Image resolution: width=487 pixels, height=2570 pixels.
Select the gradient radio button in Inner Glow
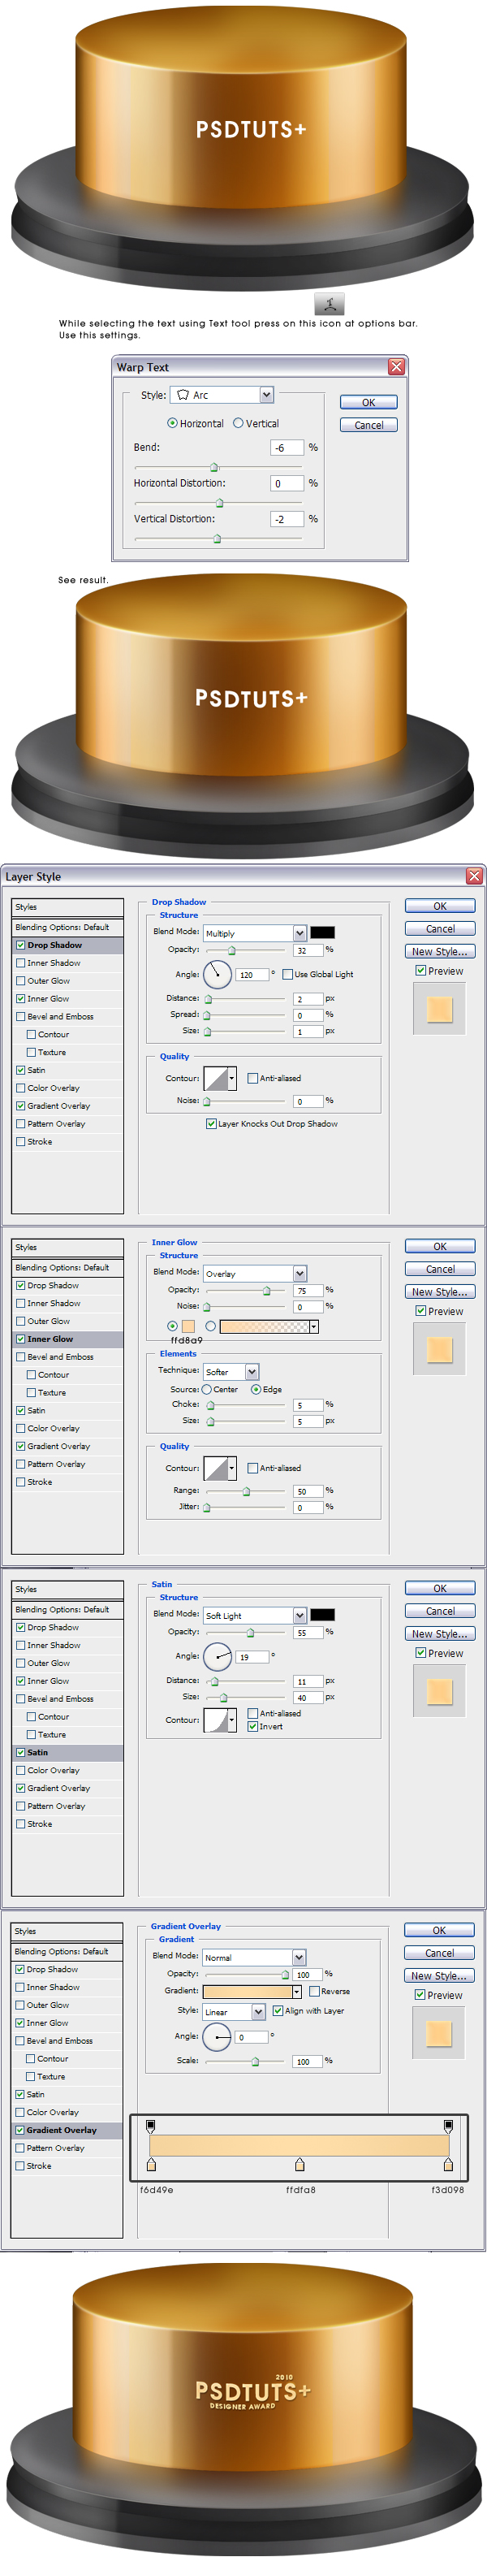[210, 1327]
